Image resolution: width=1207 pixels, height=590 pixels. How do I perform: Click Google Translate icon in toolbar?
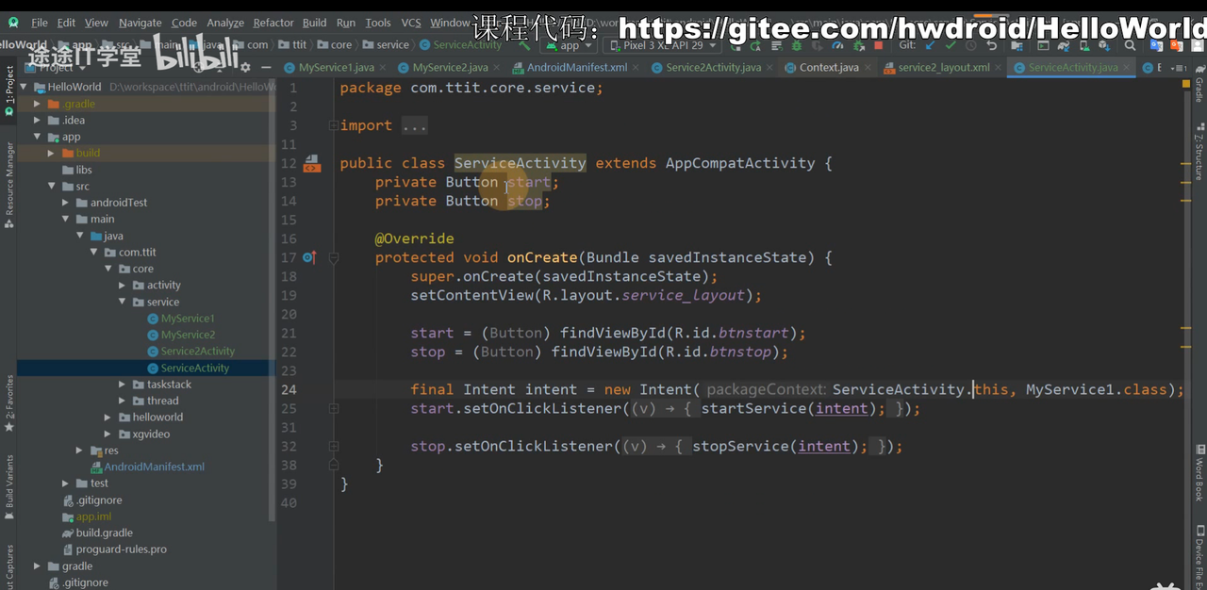(x=1156, y=45)
